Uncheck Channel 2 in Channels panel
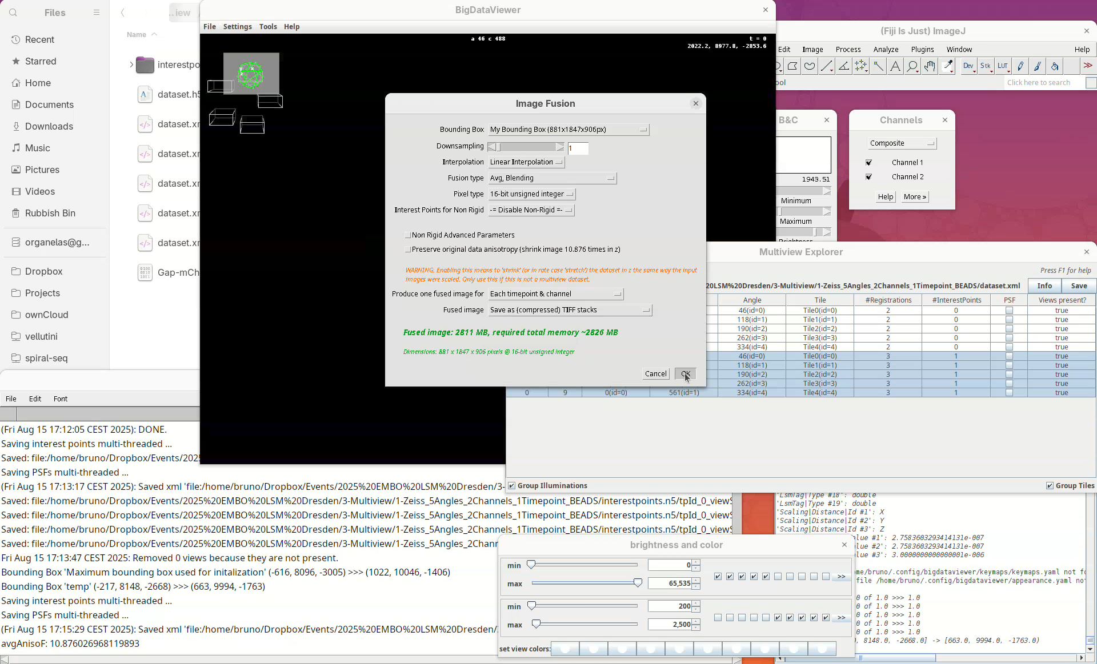Image resolution: width=1097 pixels, height=664 pixels. tap(869, 177)
